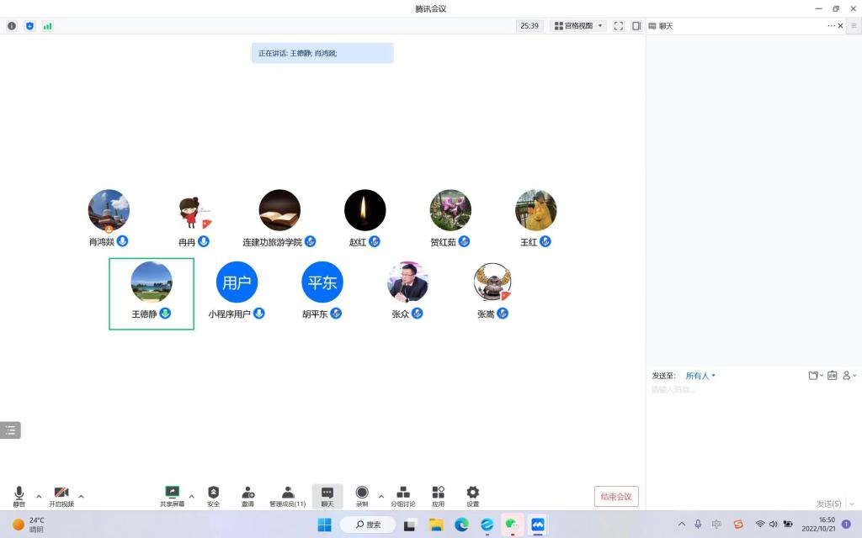Open the 所有人 recipient dropdown
Viewport: 862px width, 538px height.
pyautogui.click(x=700, y=376)
